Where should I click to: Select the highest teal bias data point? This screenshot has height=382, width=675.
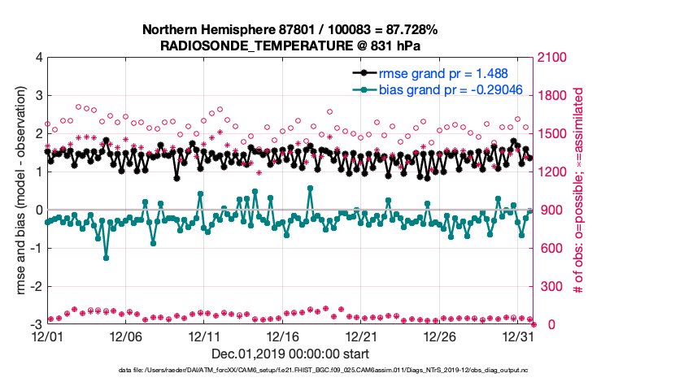310,188
